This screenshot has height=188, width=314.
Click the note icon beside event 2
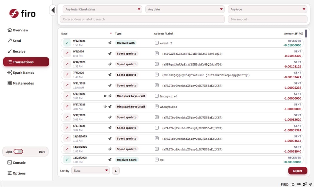[157, 43]
